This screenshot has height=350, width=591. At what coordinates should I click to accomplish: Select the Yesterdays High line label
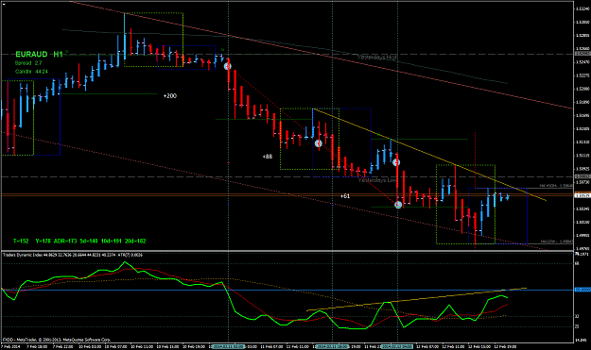[x=377, y=58]
